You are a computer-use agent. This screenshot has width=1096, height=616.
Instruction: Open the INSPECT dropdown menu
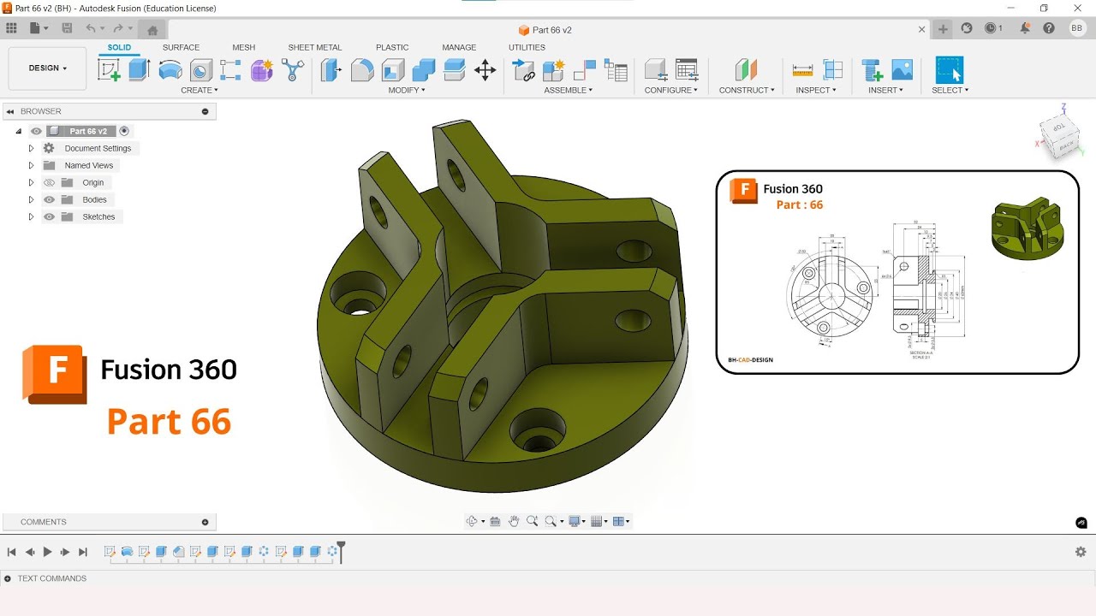pyautogui.click(x=816, y=90)
